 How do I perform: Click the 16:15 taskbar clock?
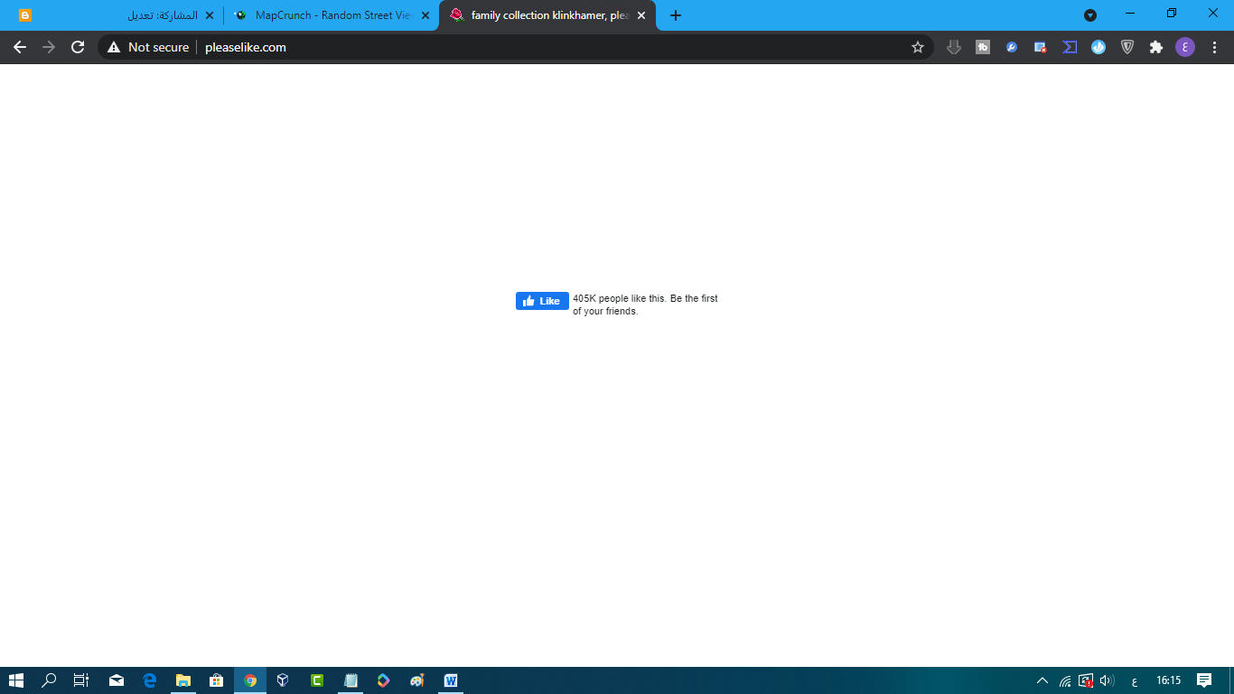(1169, 680)
